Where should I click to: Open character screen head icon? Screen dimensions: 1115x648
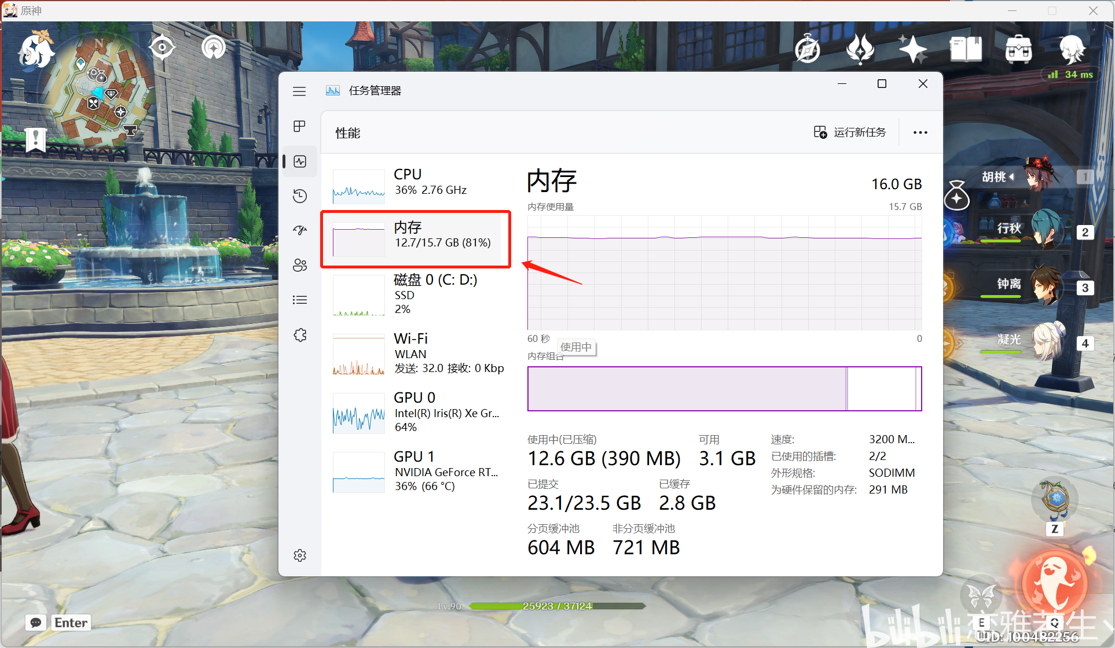click(1072, 49)
